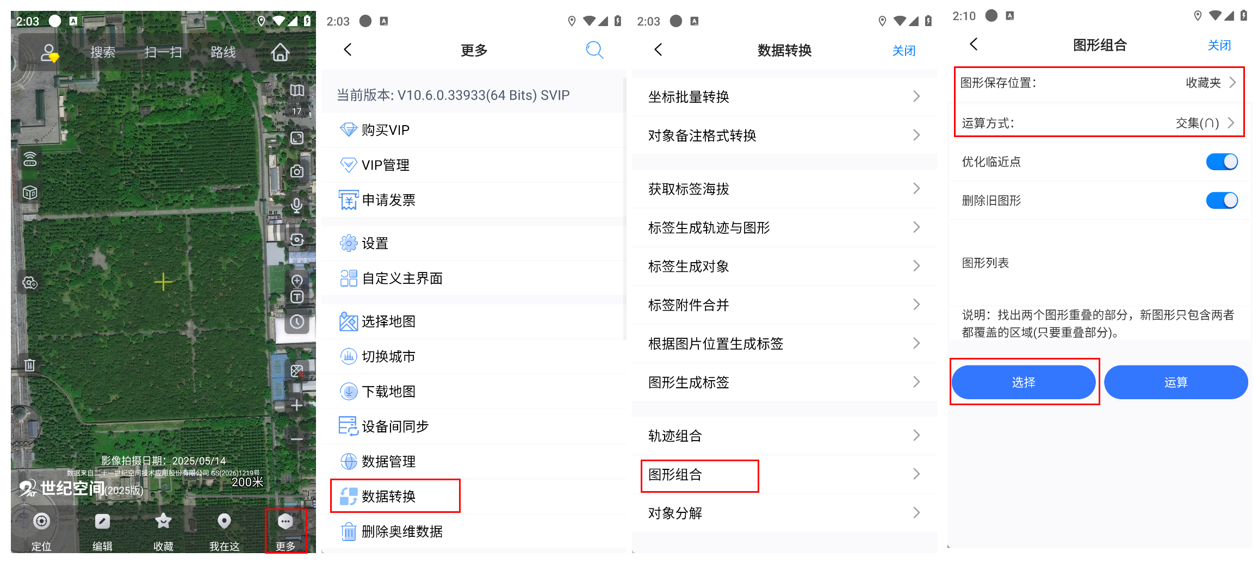Open the 图形生成标签 list row
This screenshot has height=564, width=1258.
coord(784,382)
